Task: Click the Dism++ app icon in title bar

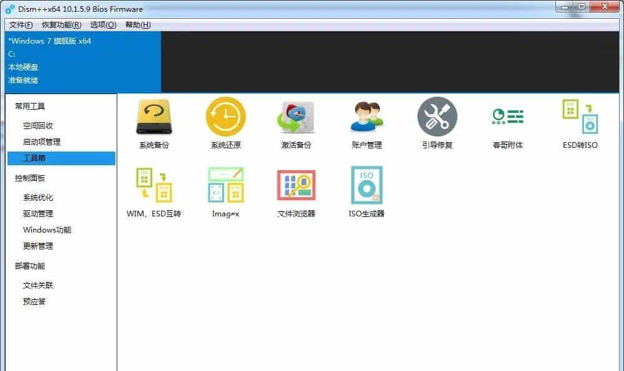Action: pos(10,9)
